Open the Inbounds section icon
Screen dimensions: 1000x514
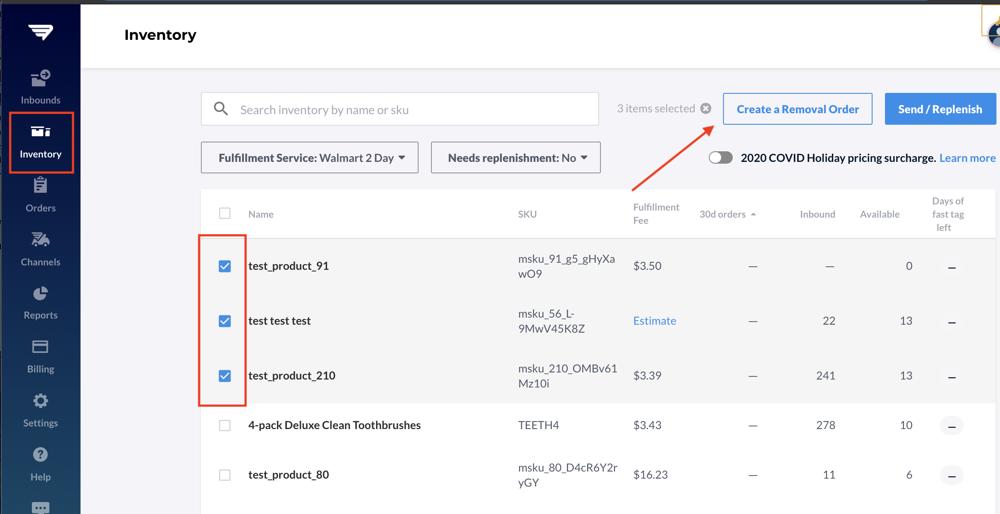40,78
